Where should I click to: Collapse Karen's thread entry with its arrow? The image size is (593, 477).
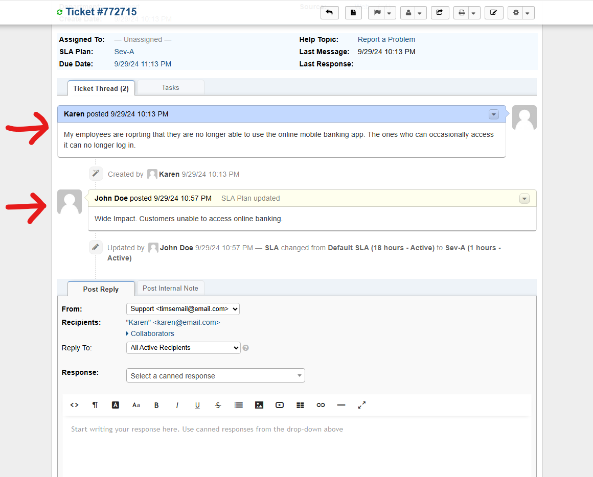pos(493,114)
